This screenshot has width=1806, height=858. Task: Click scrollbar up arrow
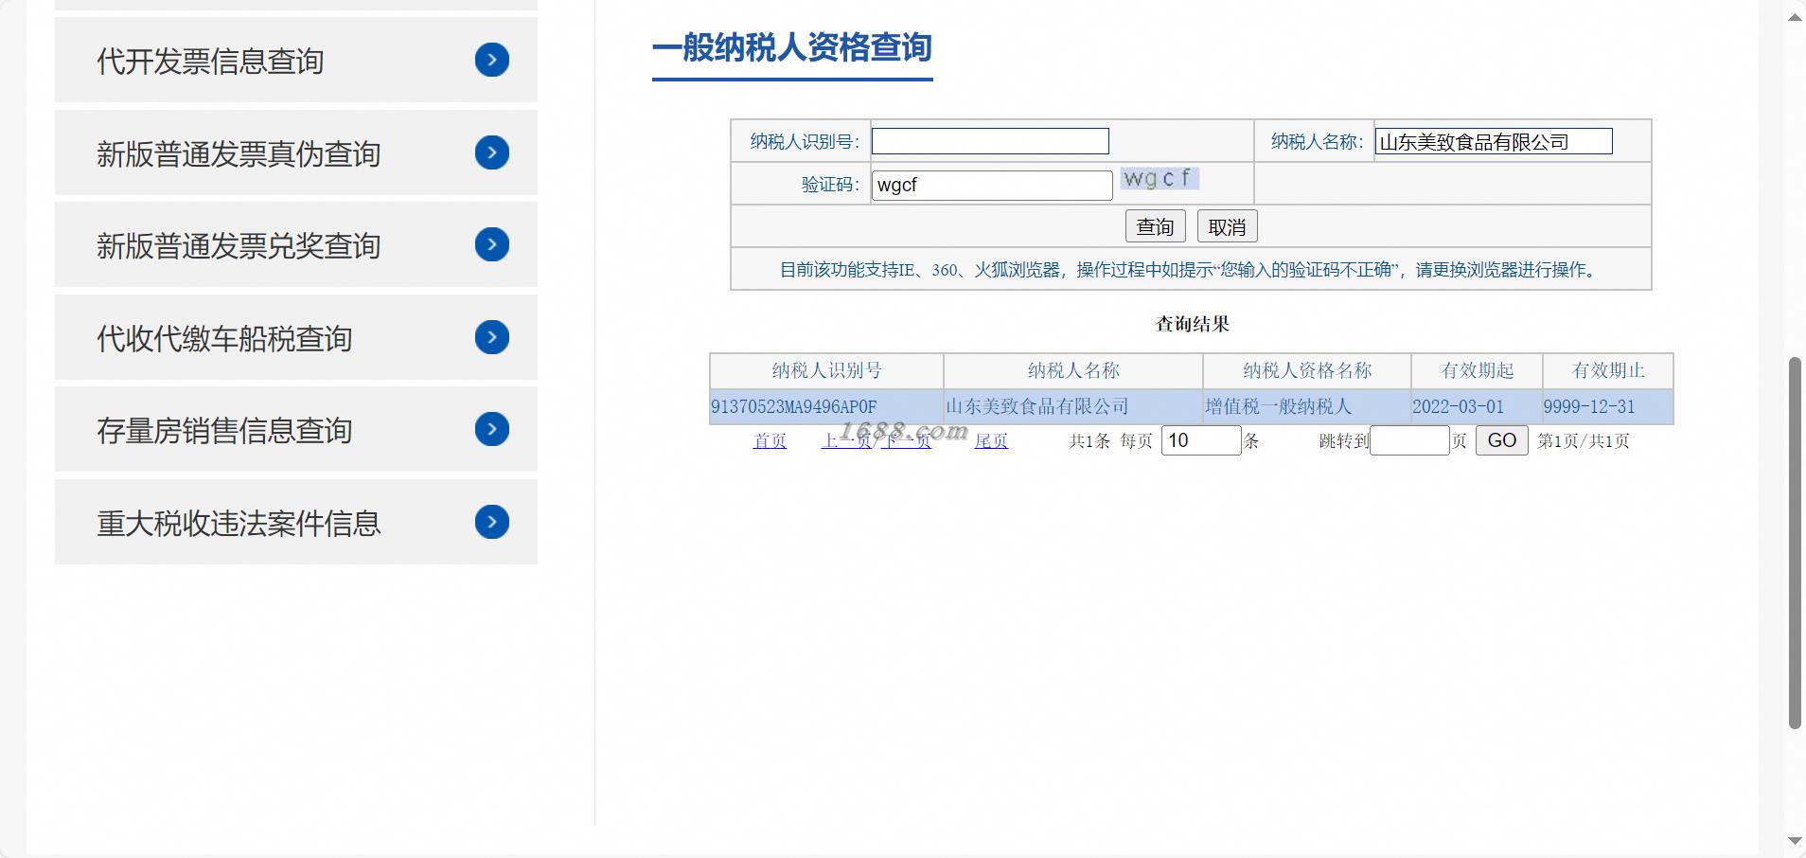point(1795,17)
